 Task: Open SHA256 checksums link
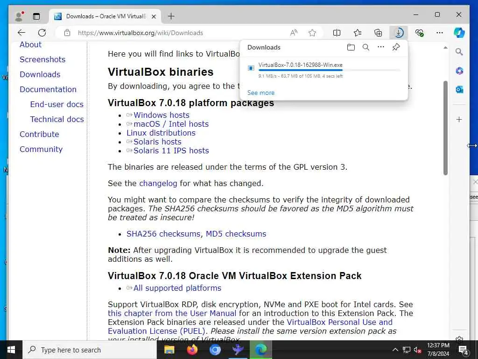[163, 234]
